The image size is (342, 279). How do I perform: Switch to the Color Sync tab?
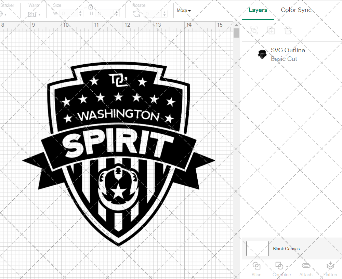point(296,10)
